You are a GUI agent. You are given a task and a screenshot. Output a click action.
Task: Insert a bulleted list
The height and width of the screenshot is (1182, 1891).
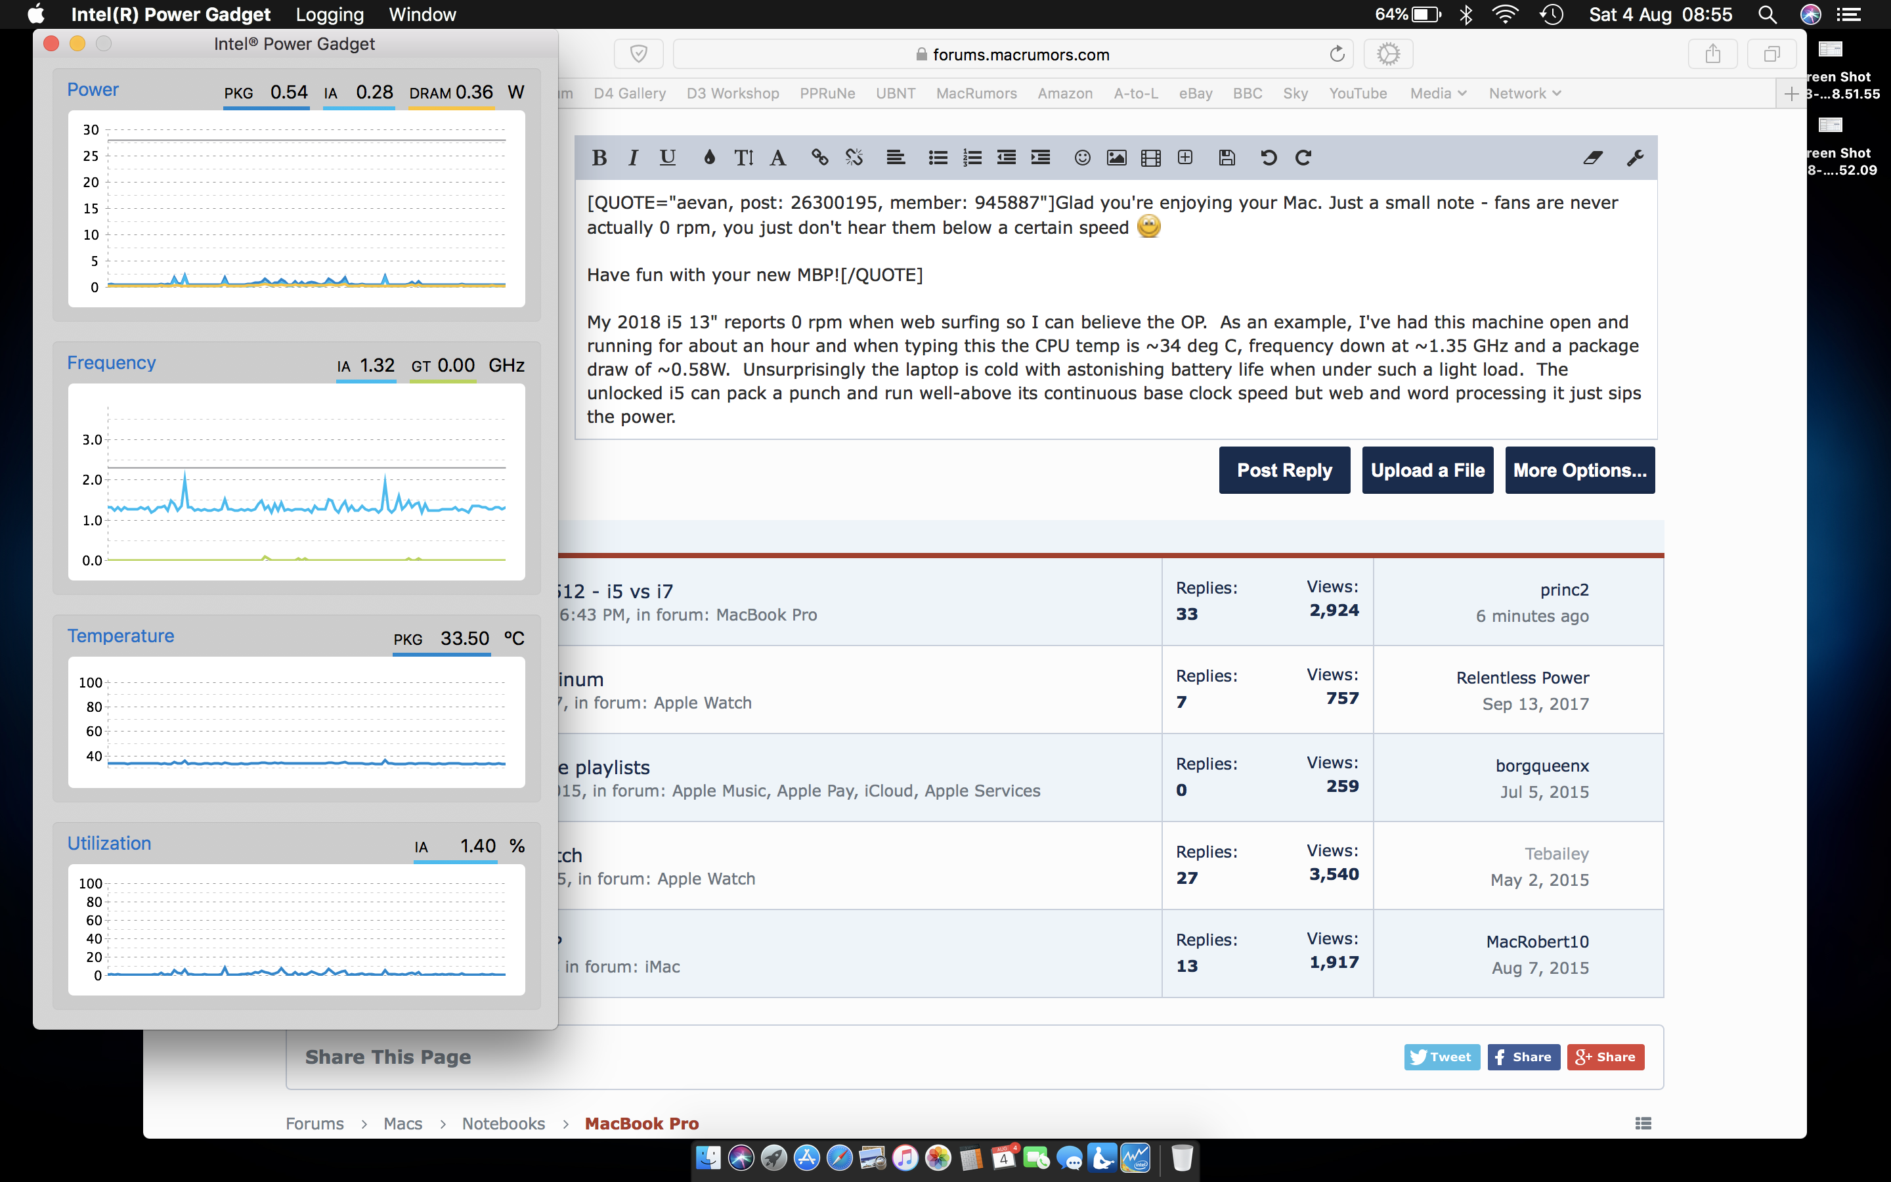pyautogui.click(x=938, y=158)
